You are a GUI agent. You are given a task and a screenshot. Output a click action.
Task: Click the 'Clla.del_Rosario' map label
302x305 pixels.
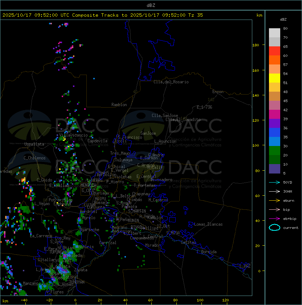(x=171, y=82)
